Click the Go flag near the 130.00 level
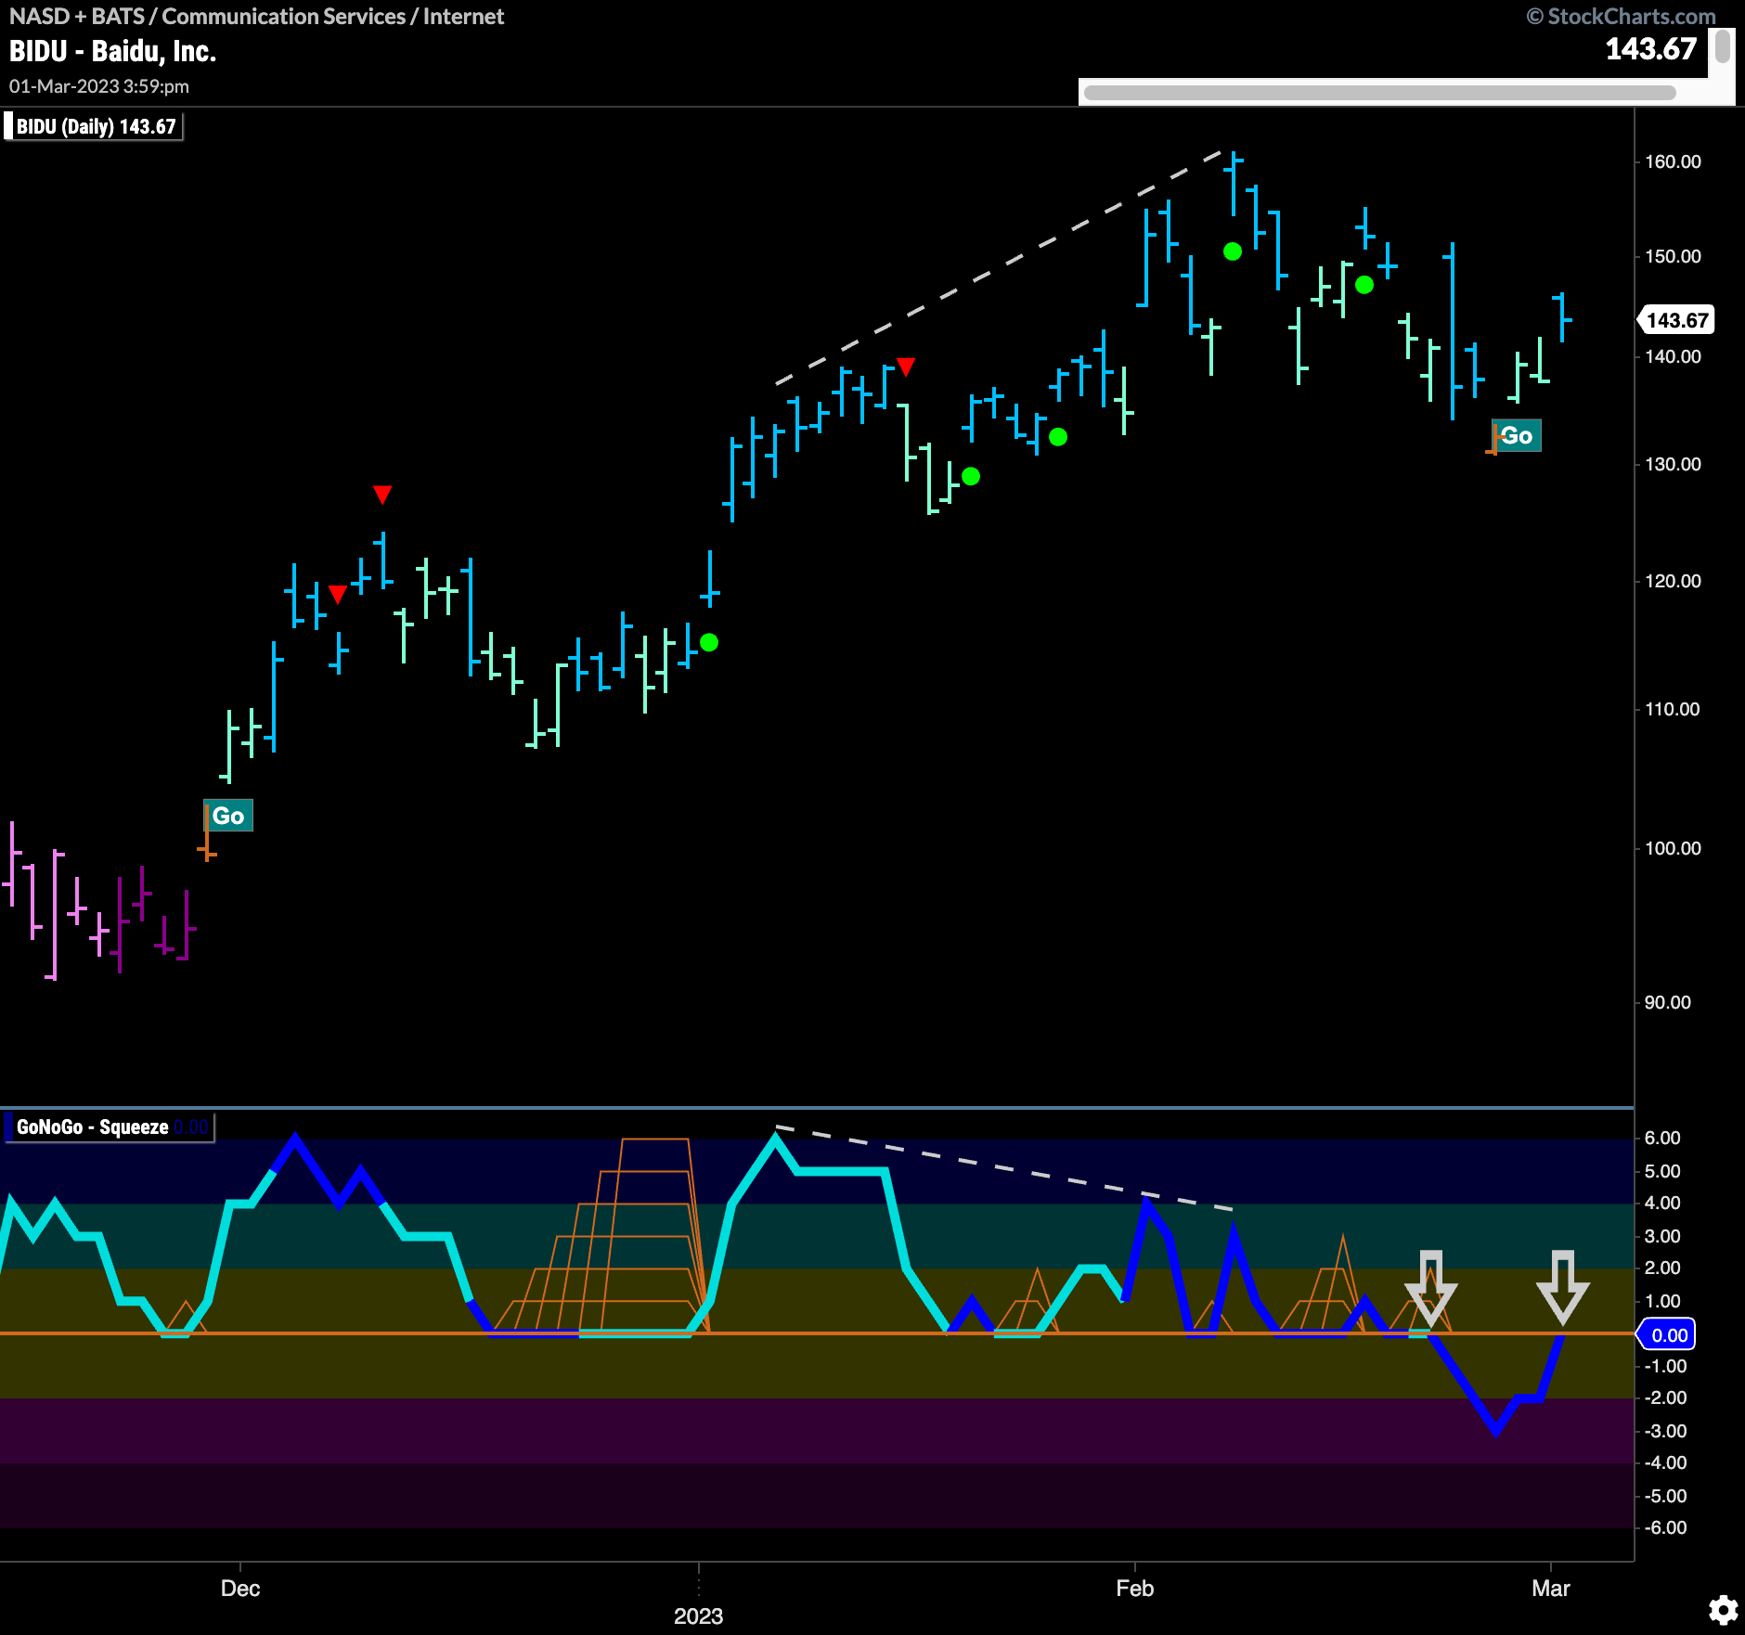Screen dimensions: 1745x1635 (x=1517, y=435)
